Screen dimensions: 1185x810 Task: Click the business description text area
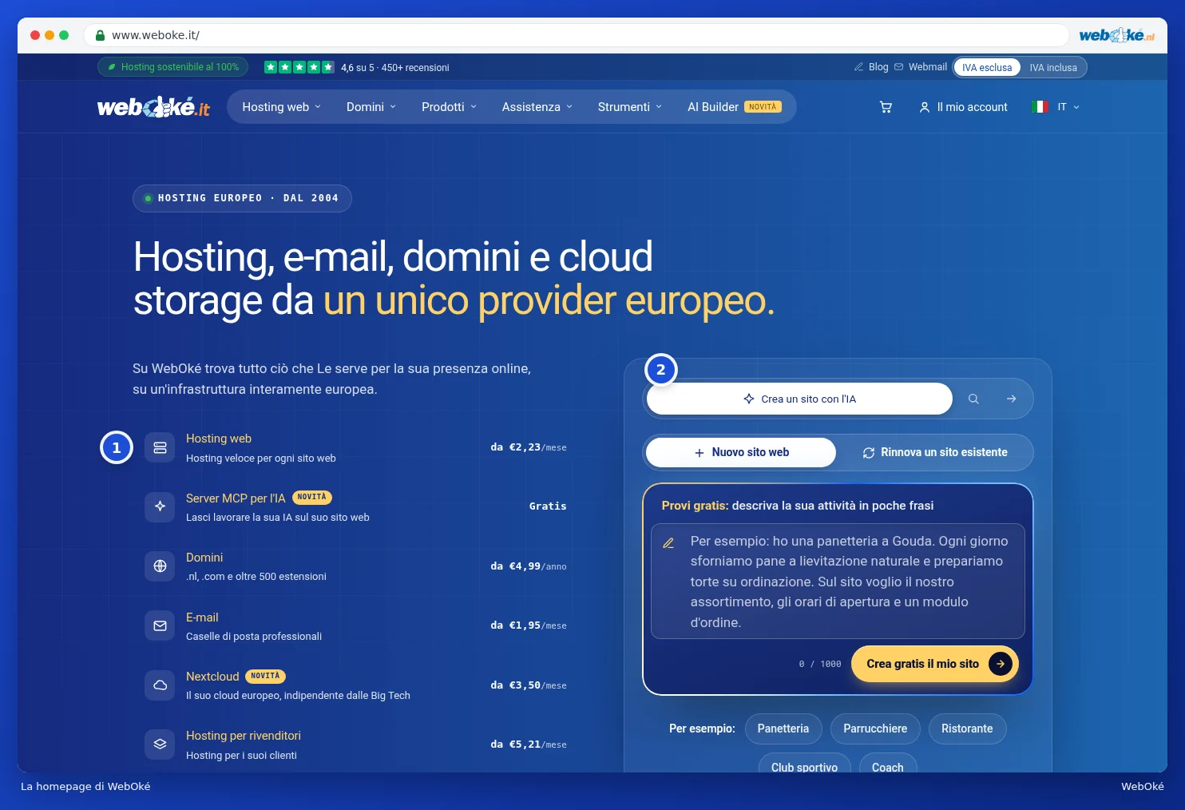tap(838, 582)
